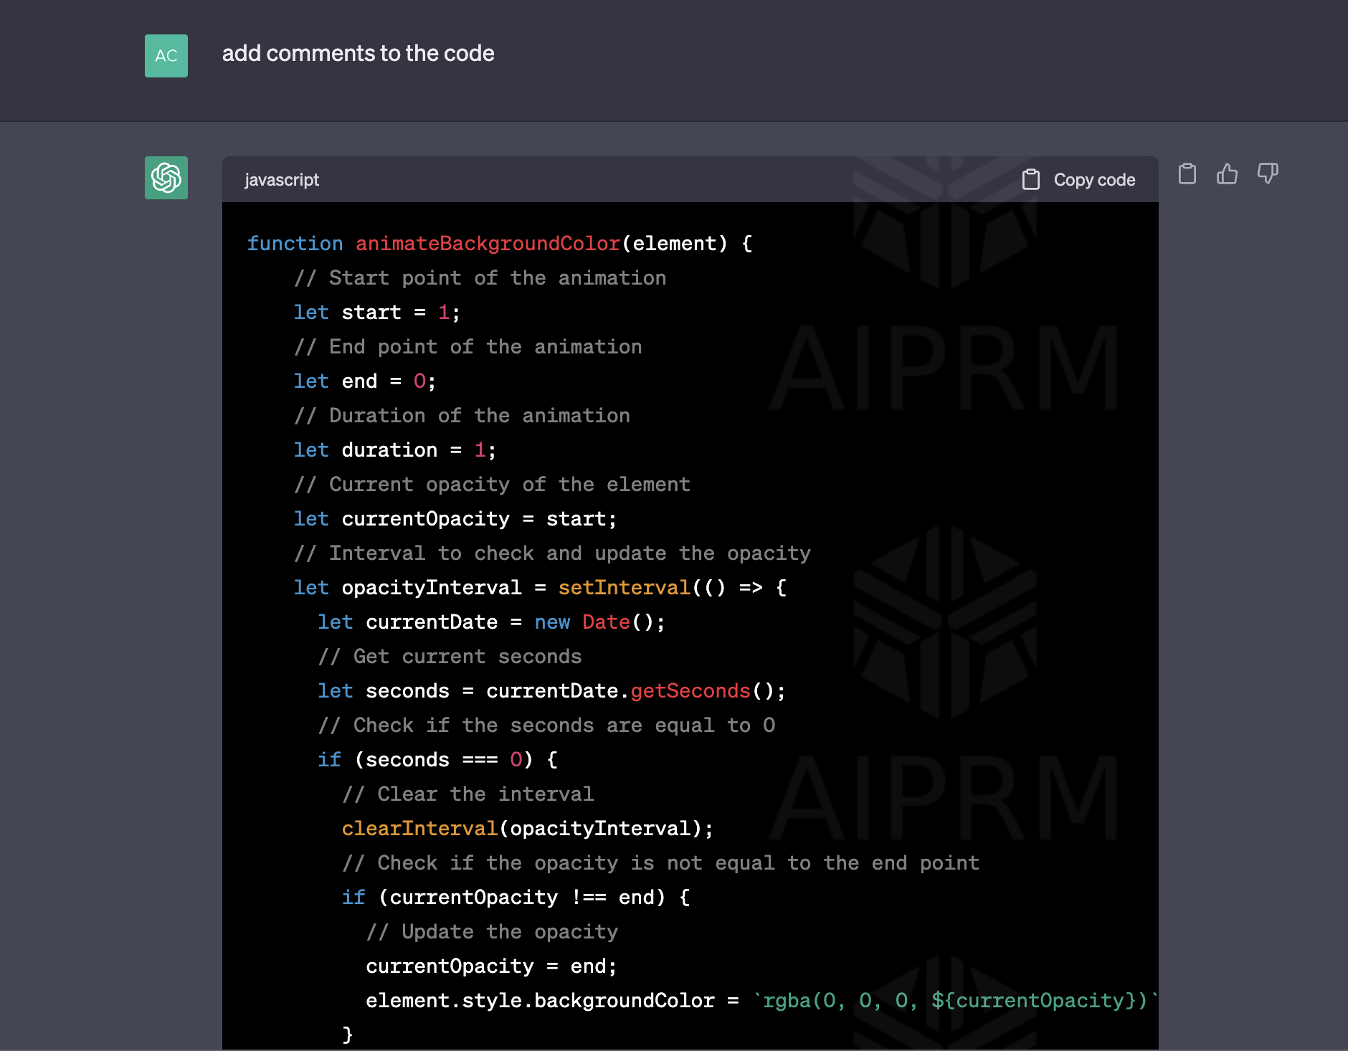This screenshot has width=1348, height=1051.
Task: Click line 'if (currentOpacity !== end) {'
Action: 516,898
